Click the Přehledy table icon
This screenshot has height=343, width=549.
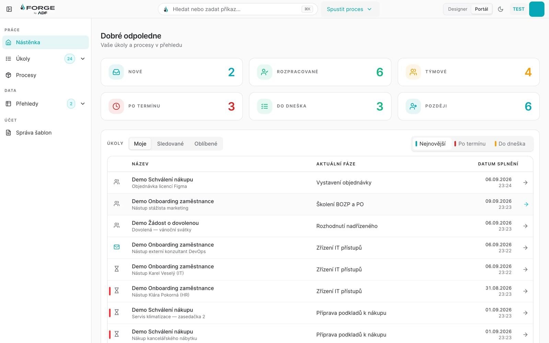(x=9, y=104)
